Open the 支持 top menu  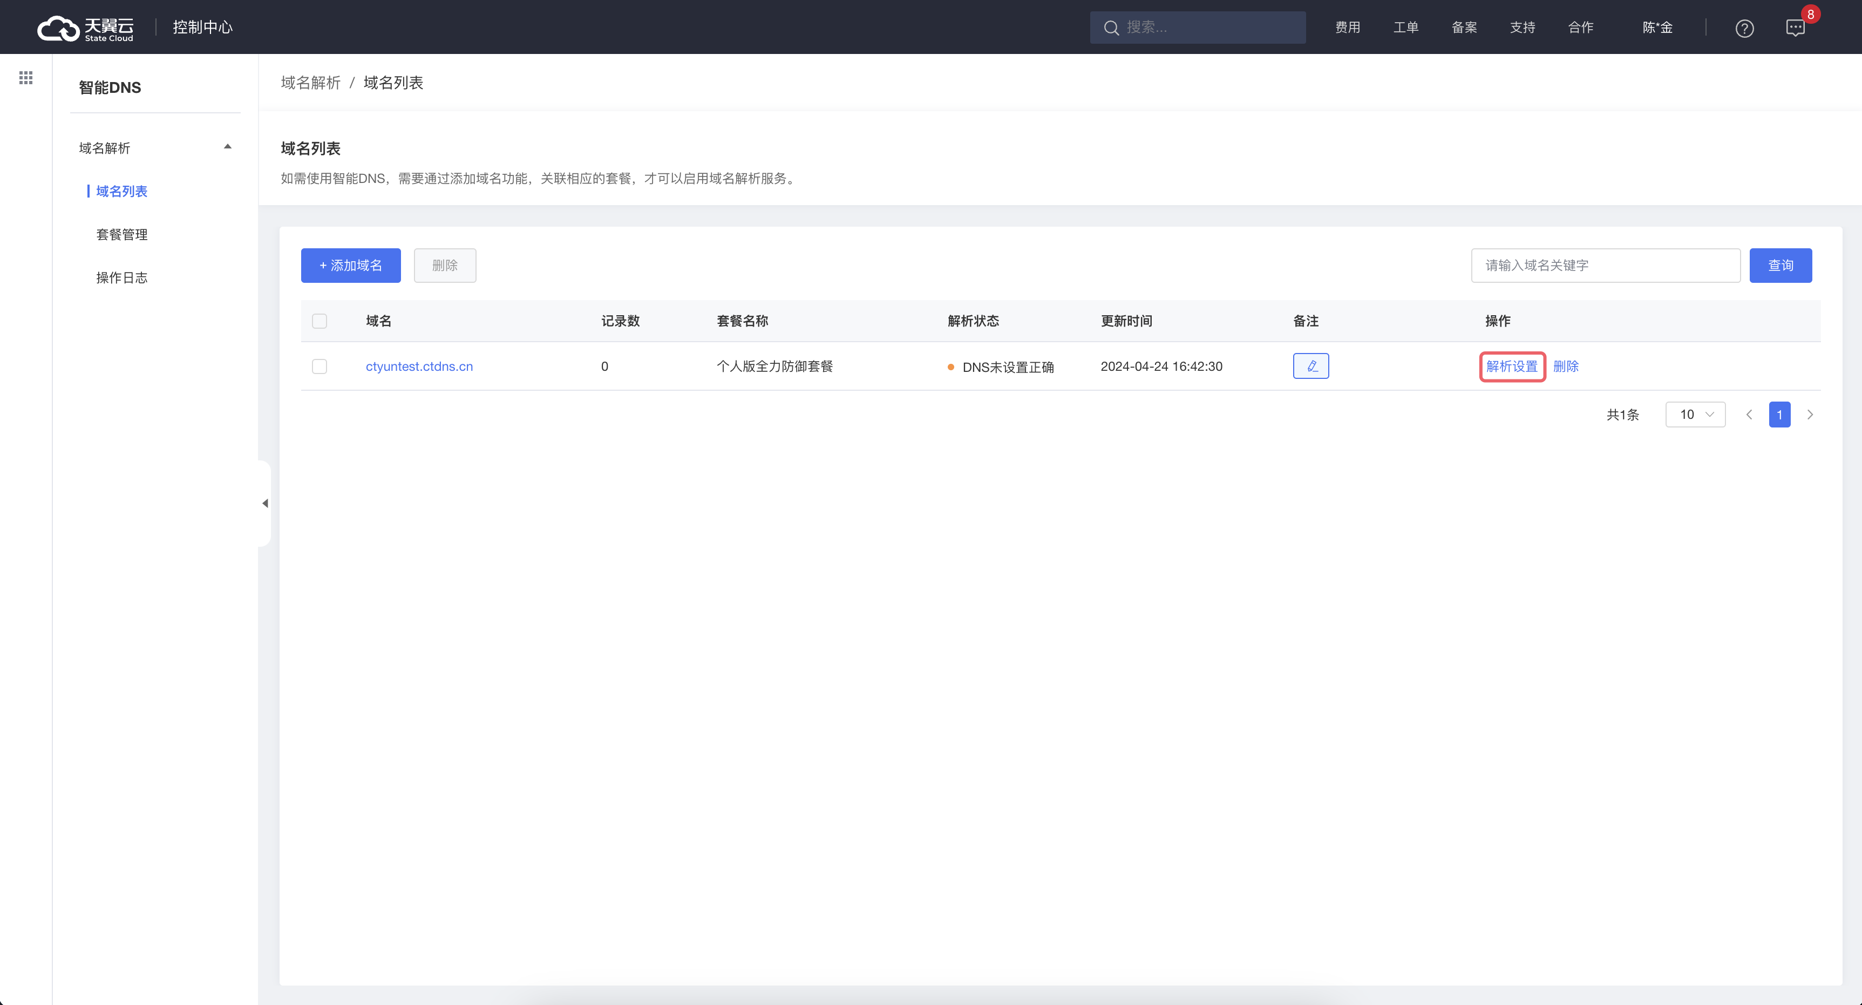1523,28
